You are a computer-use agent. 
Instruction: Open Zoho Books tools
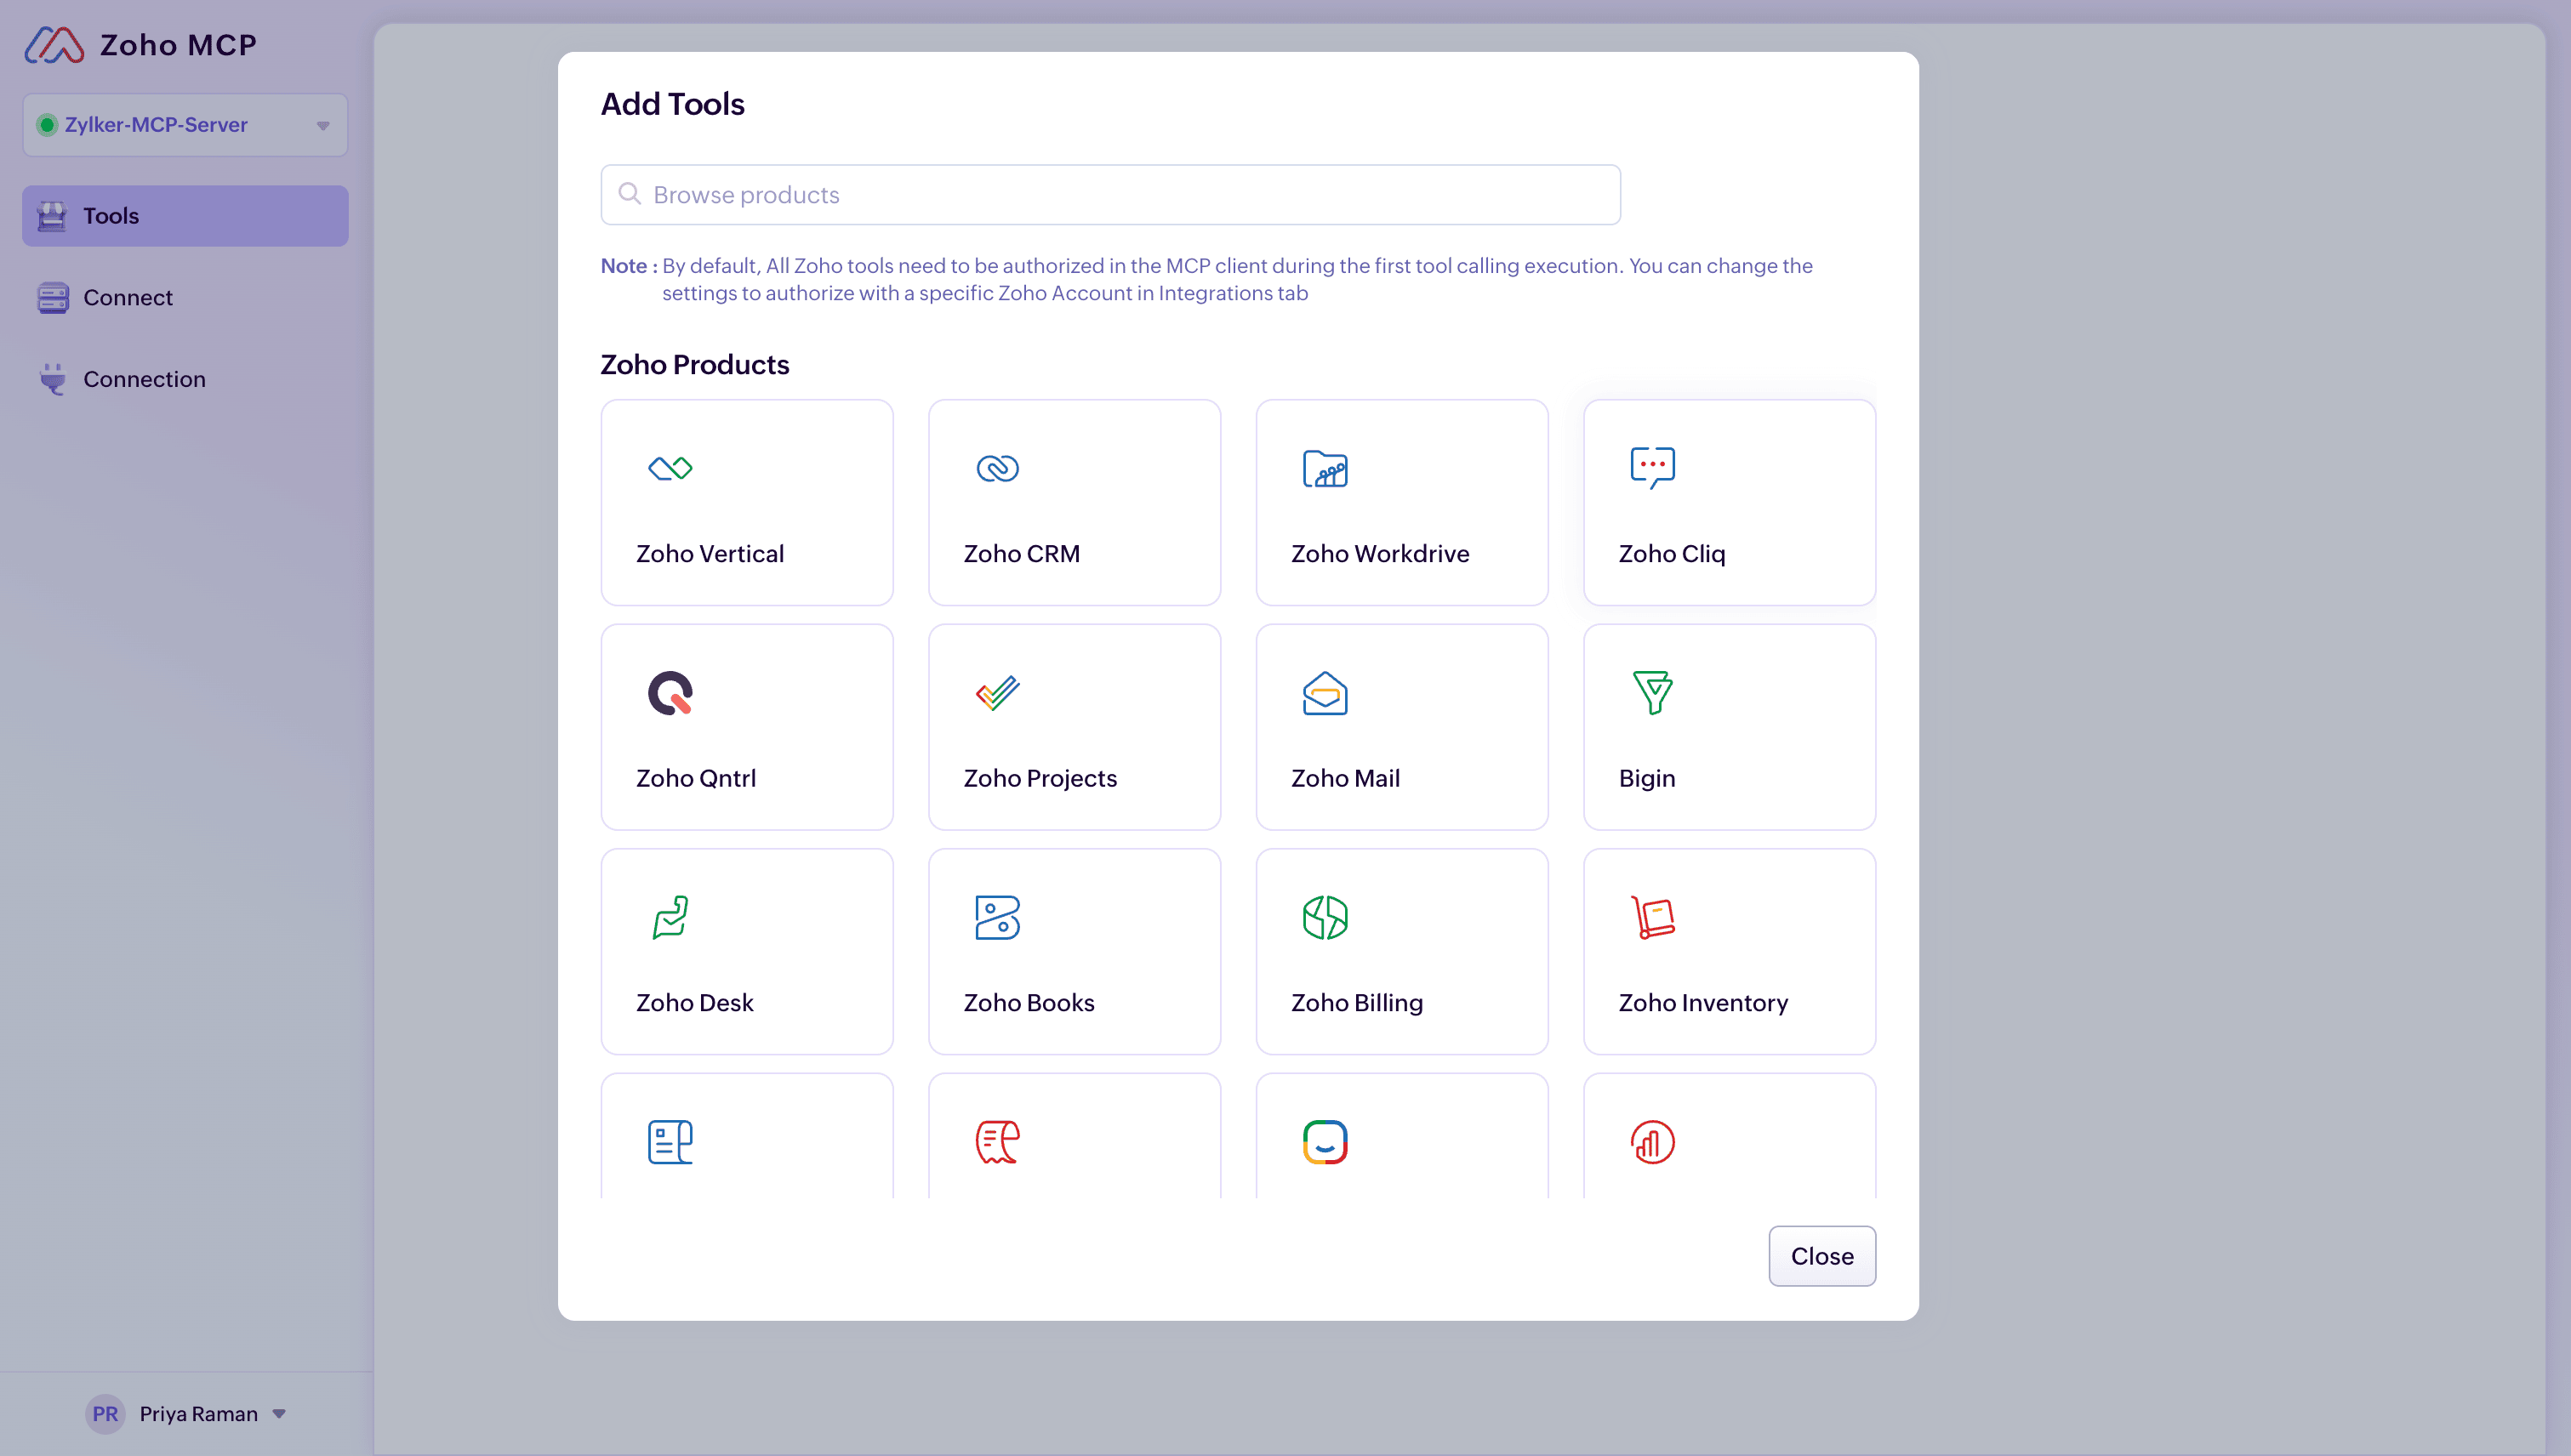click(x=1075, y=951)
